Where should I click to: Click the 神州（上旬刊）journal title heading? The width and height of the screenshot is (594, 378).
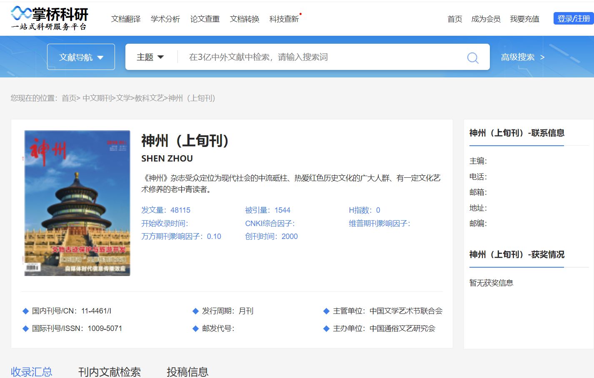(x=185, y=141)
